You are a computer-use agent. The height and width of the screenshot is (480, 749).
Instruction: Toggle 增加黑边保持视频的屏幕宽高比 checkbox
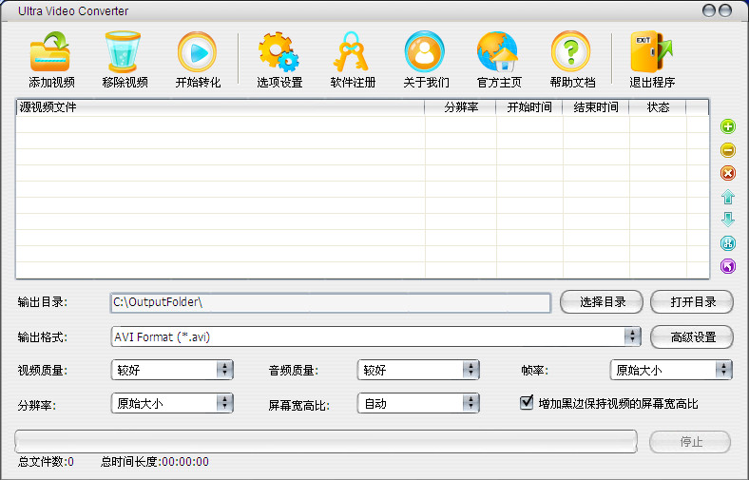point(527,403)
